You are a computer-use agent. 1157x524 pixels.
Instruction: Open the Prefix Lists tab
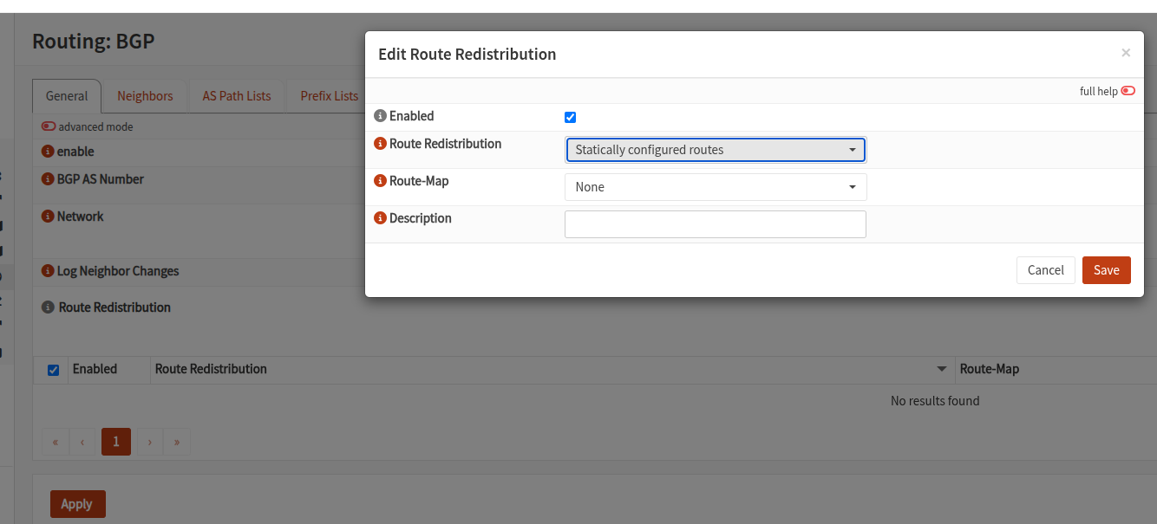(329, 96)
